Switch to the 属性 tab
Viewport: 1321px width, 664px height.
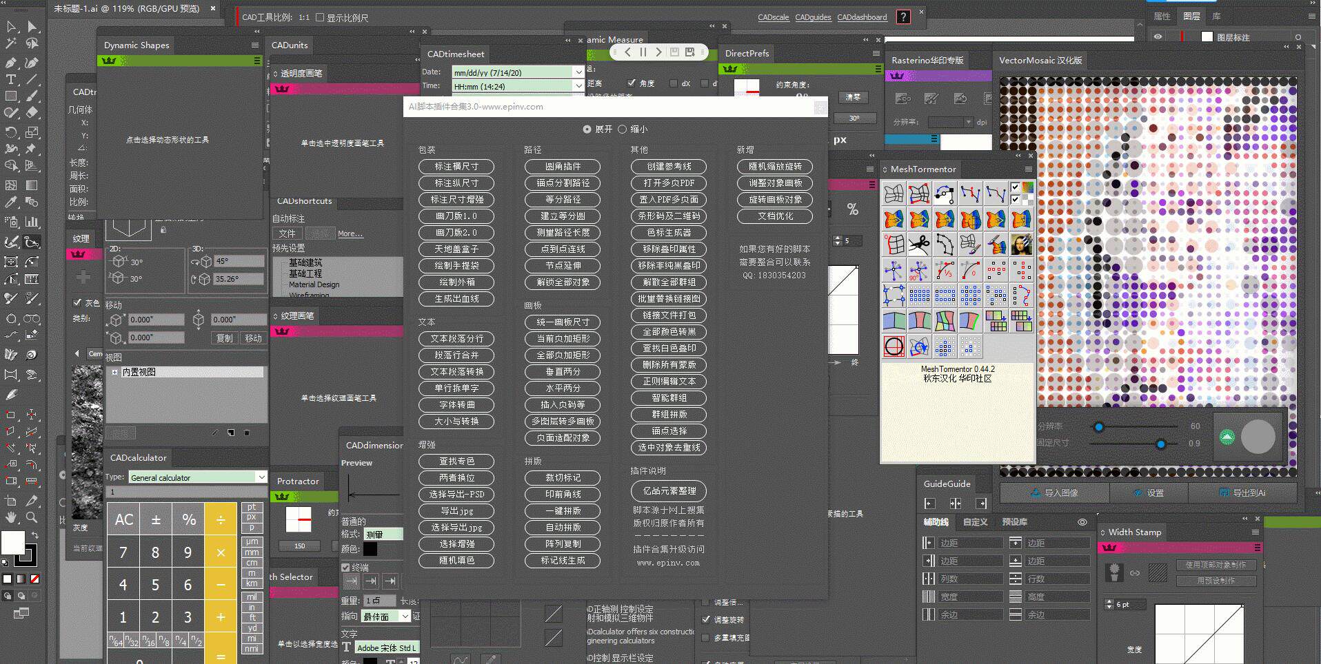click(x=1162, y=17)
